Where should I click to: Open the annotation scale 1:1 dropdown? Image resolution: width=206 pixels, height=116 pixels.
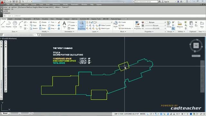tap(178, 114)
